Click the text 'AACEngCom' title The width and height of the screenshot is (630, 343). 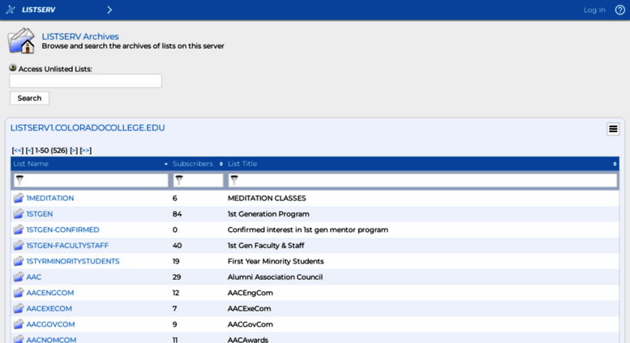251,293
